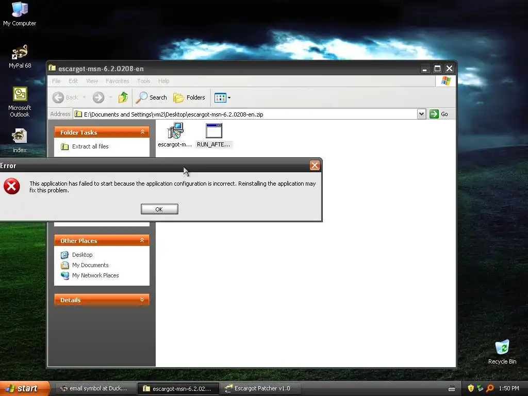Minimize the escargot-msn explorer window
Screen dimensions: 528x396
click(425, 69)
